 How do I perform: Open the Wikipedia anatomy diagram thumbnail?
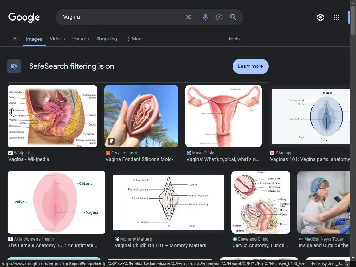click(x=52, y=116)
